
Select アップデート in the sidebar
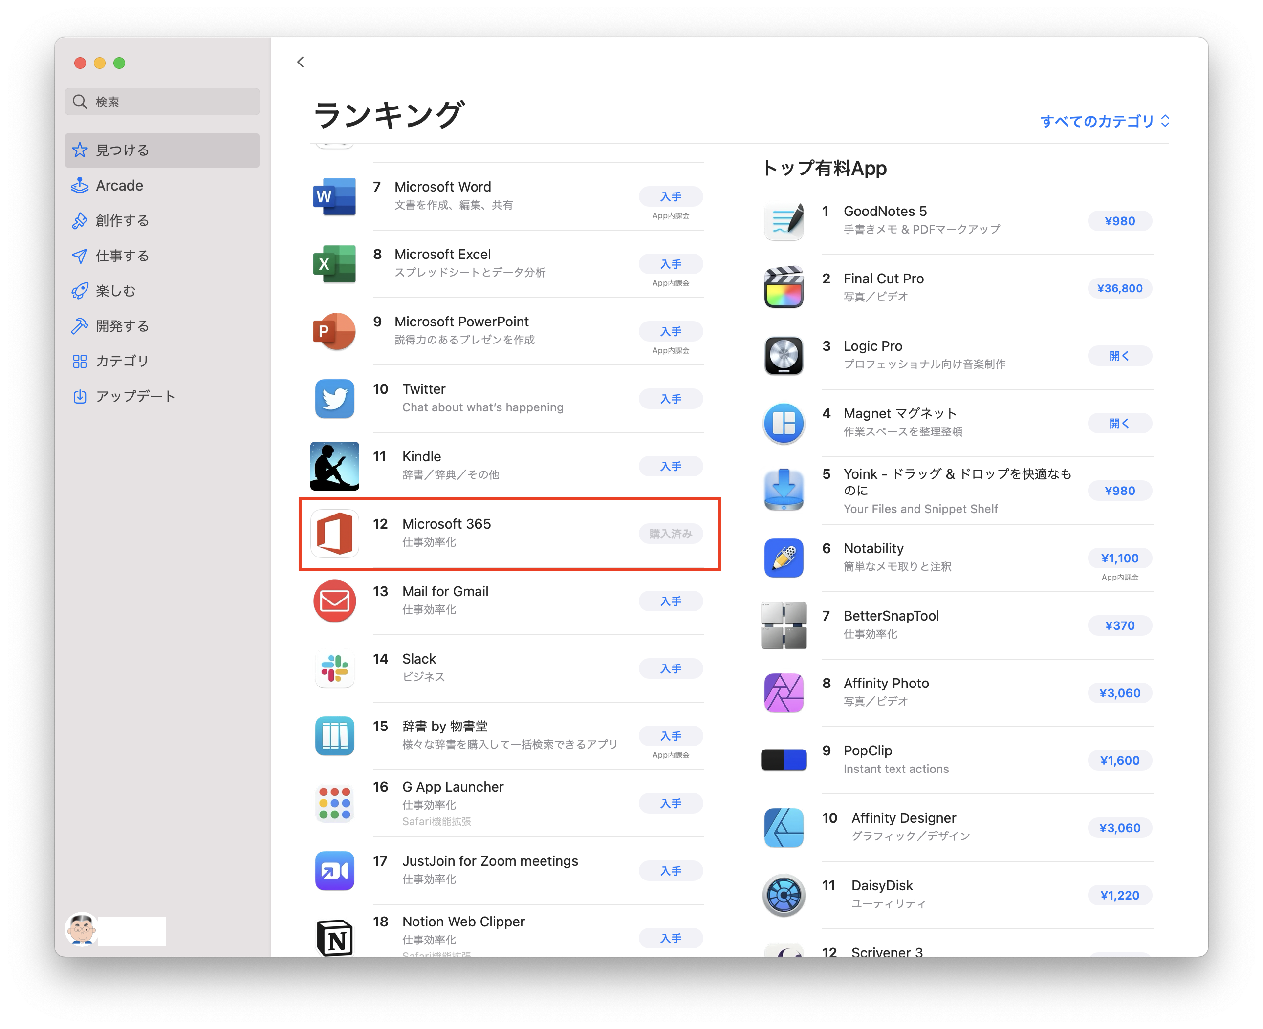(x=135, y=396)
